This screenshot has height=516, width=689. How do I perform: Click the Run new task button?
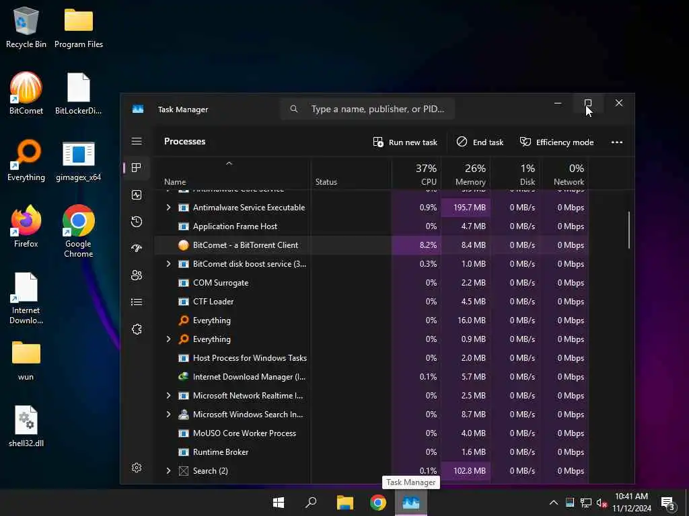[x=404, y=142]
